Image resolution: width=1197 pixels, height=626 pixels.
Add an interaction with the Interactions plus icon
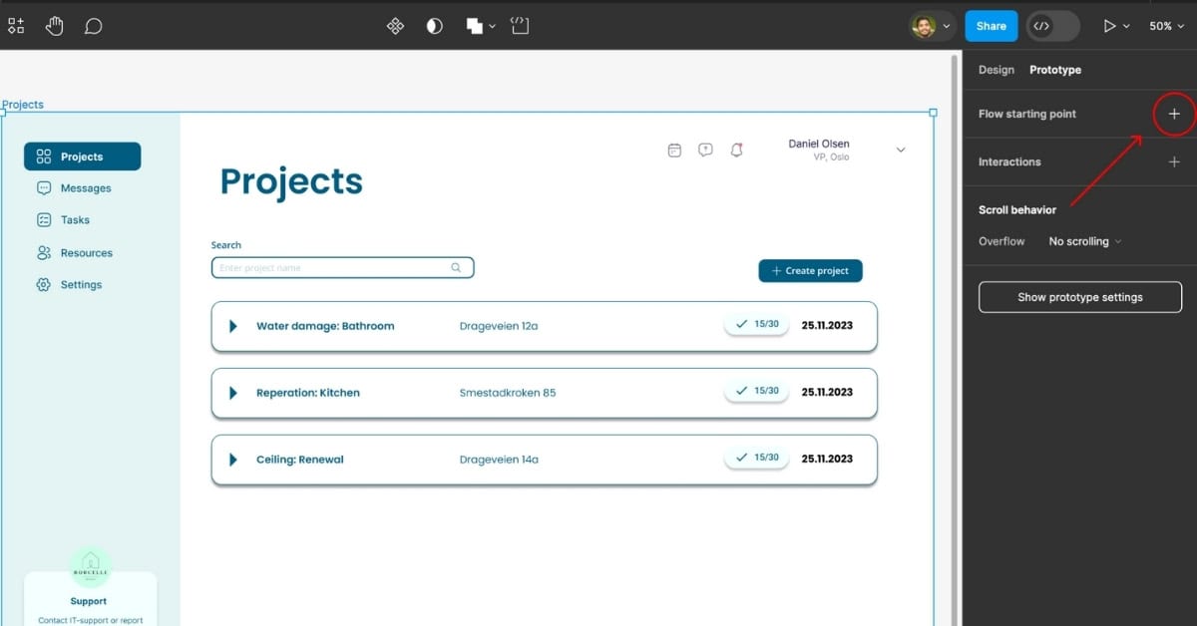(x=1174, y=161)
